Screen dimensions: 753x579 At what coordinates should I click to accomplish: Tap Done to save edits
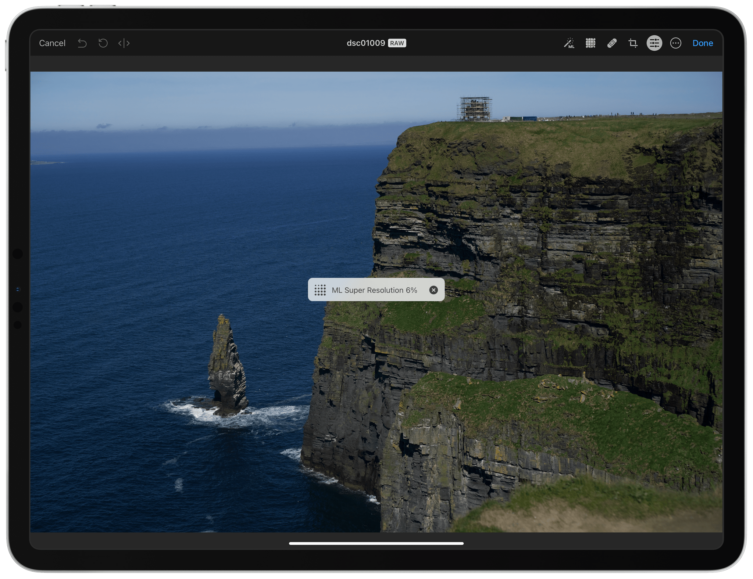(x=703, y=43)
